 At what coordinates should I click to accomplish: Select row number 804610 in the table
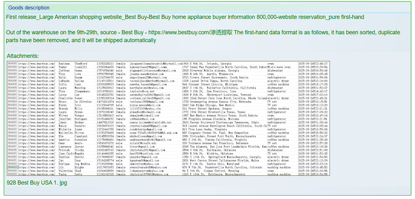(x=13, y=122)
